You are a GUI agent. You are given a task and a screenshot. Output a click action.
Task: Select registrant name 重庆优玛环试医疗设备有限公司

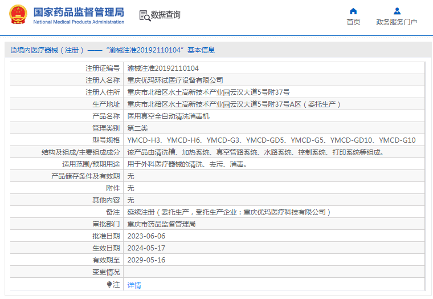click(x=175, y=80)
